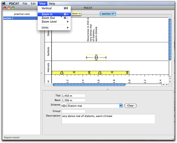Click the Clear button
This screenshot has height=143, width=177.
[130, 106]
